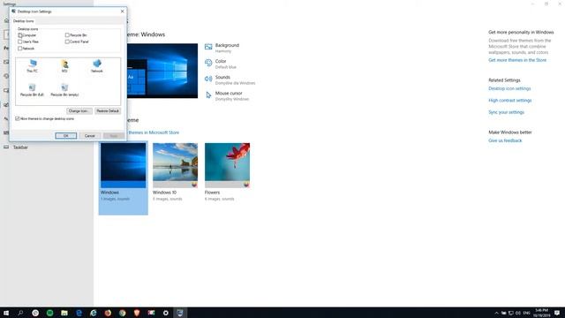This screenshot has height=318, width=565.
Task: Click Get more themes in the Store link
Action: [517, 60]
